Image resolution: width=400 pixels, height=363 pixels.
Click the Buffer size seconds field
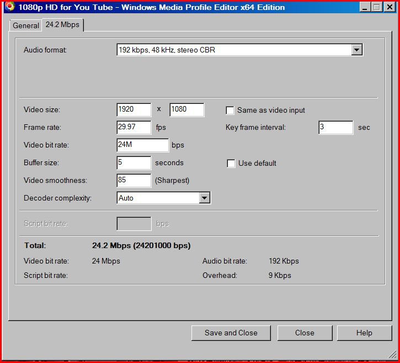[x=134, y=163]
